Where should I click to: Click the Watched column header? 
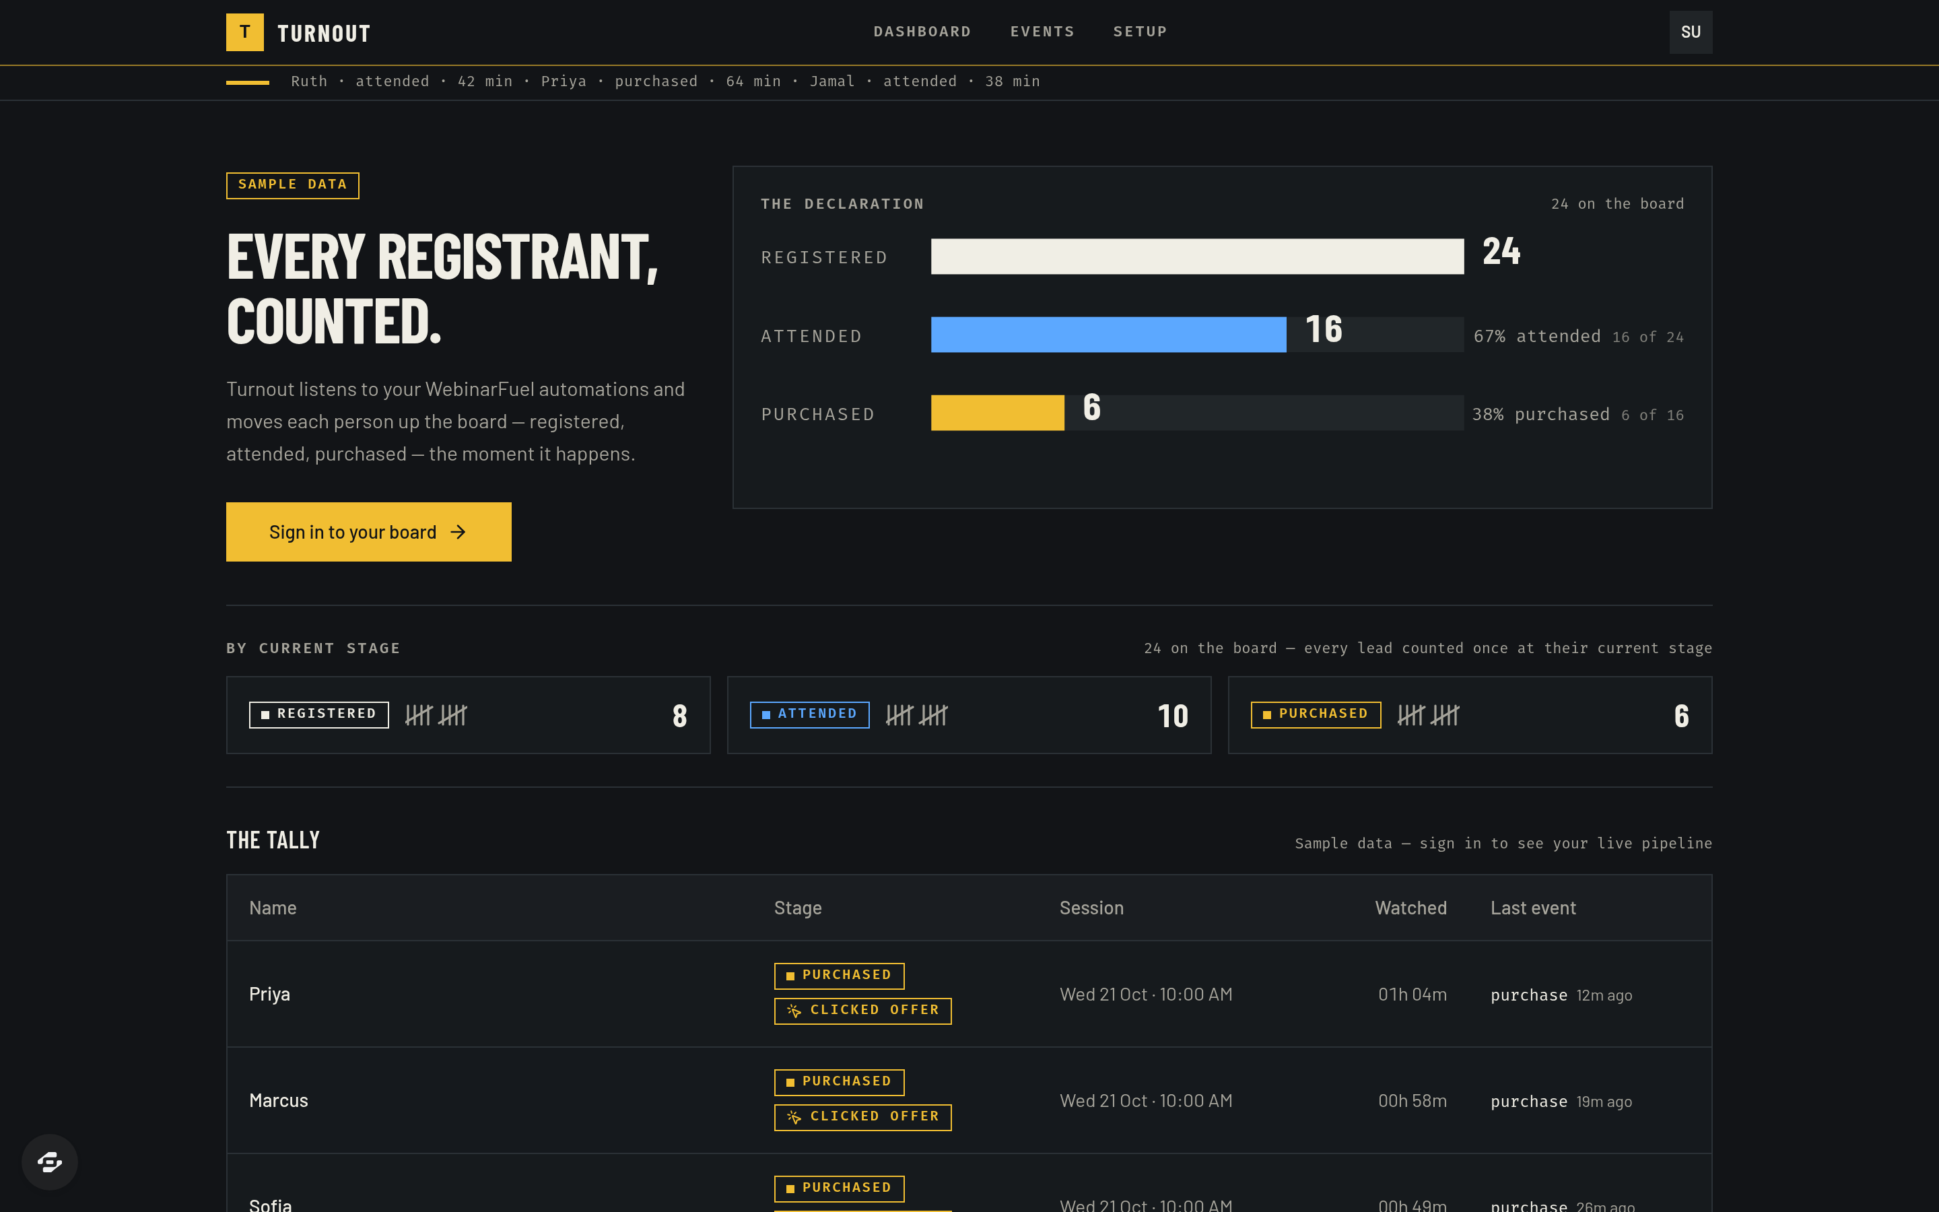[x=1411, y=908]
